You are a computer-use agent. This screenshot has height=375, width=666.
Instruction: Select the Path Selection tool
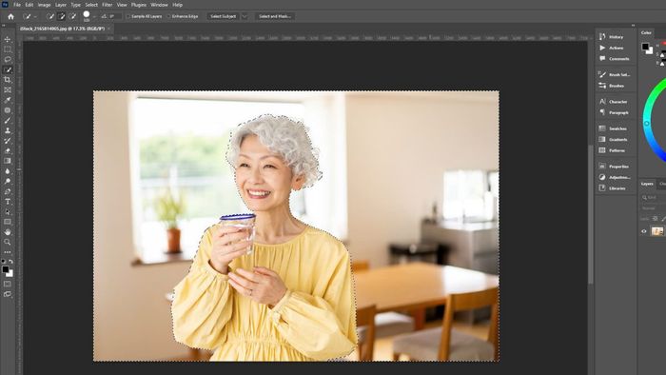click(x=8, y=212)
